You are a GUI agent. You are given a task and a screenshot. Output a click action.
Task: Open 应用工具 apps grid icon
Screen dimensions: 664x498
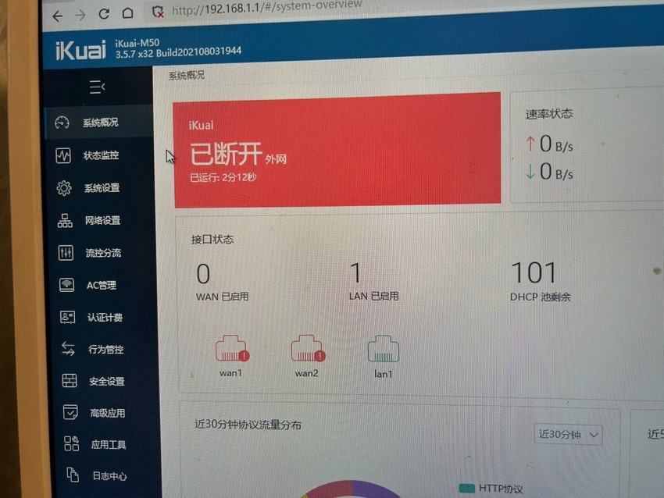pyautogui.click(x=71, y=444)
